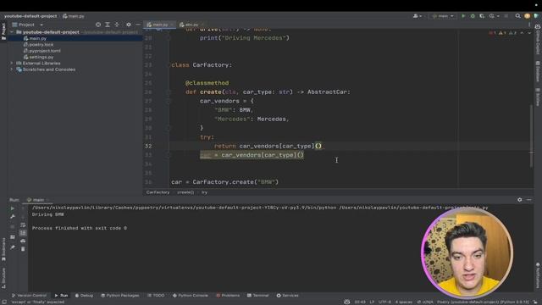Expand Scratches and Consoles node
The image size is (542, 305).
(x=12, y=69)
